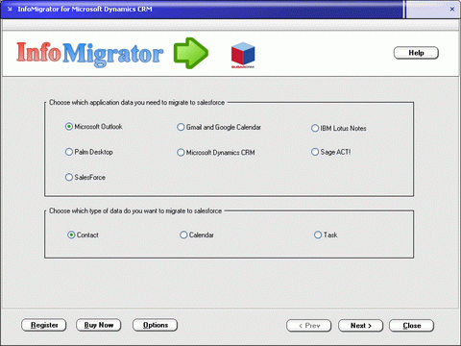Close the window with title bar X

click(452, 9)
